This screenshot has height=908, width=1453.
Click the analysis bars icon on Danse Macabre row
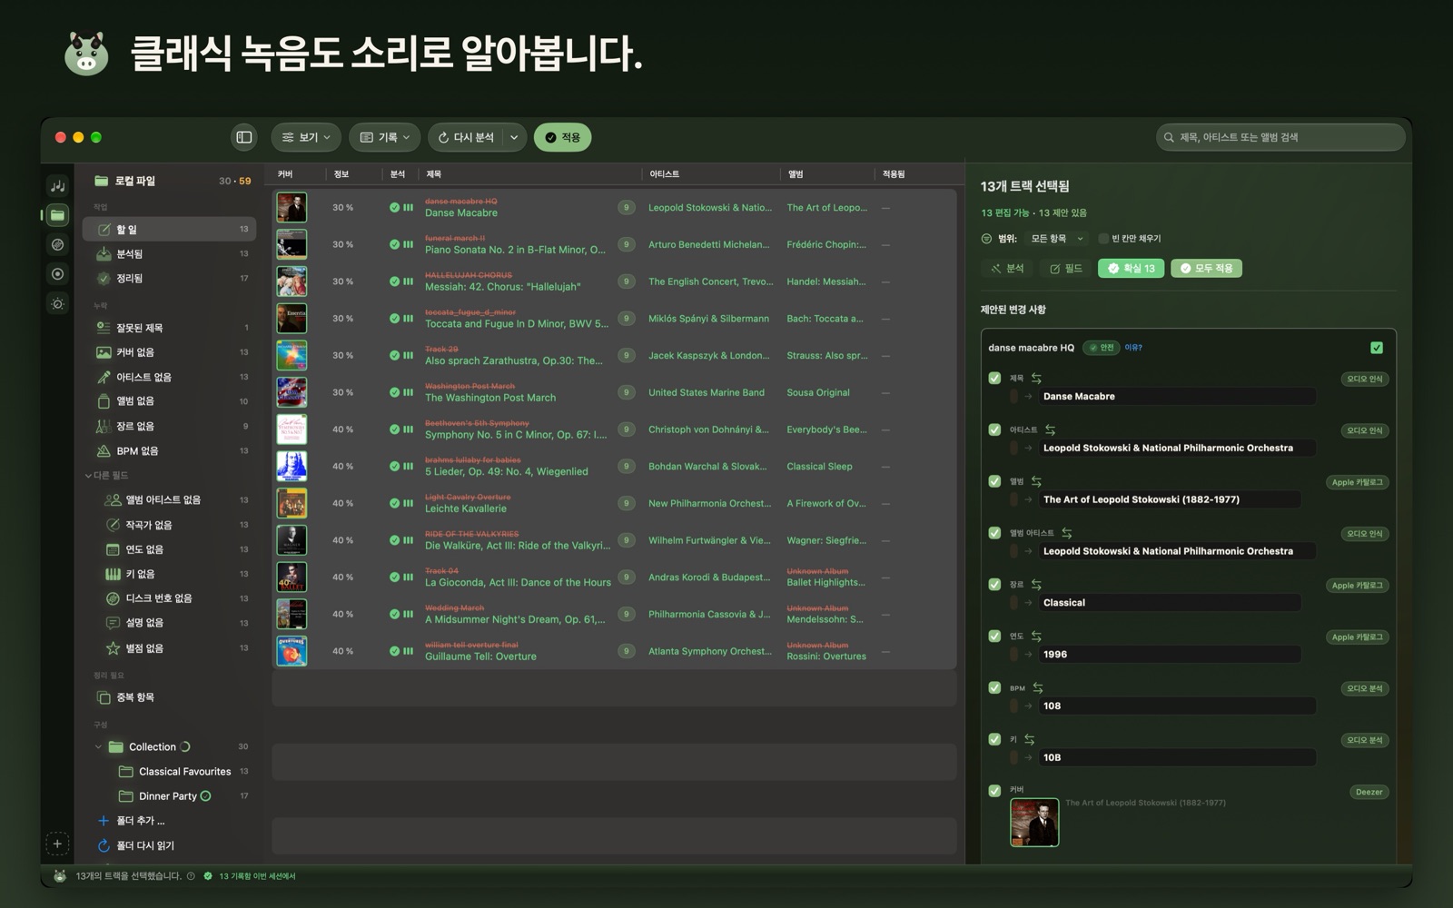click(x=408, y=208)
